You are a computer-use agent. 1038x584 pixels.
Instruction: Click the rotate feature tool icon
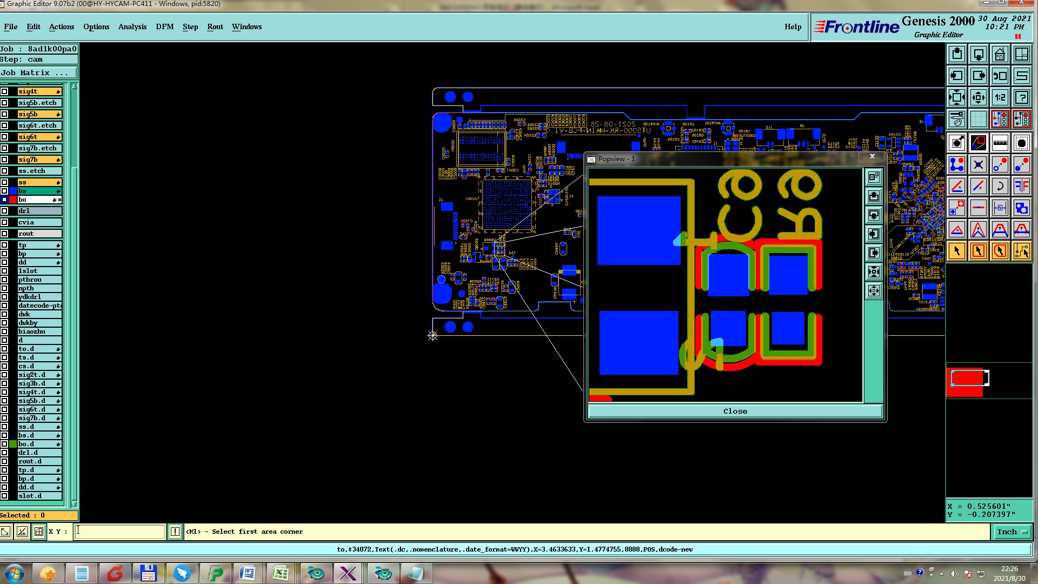point(1000,187)
